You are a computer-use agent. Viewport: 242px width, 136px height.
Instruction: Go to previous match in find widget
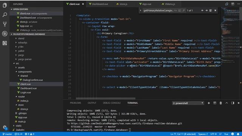(x=202, y=11)
